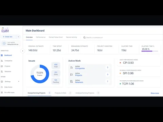Click the Issues progress donut chart
The width and height of the screenshot is (163, 122).
coord(40,74)
